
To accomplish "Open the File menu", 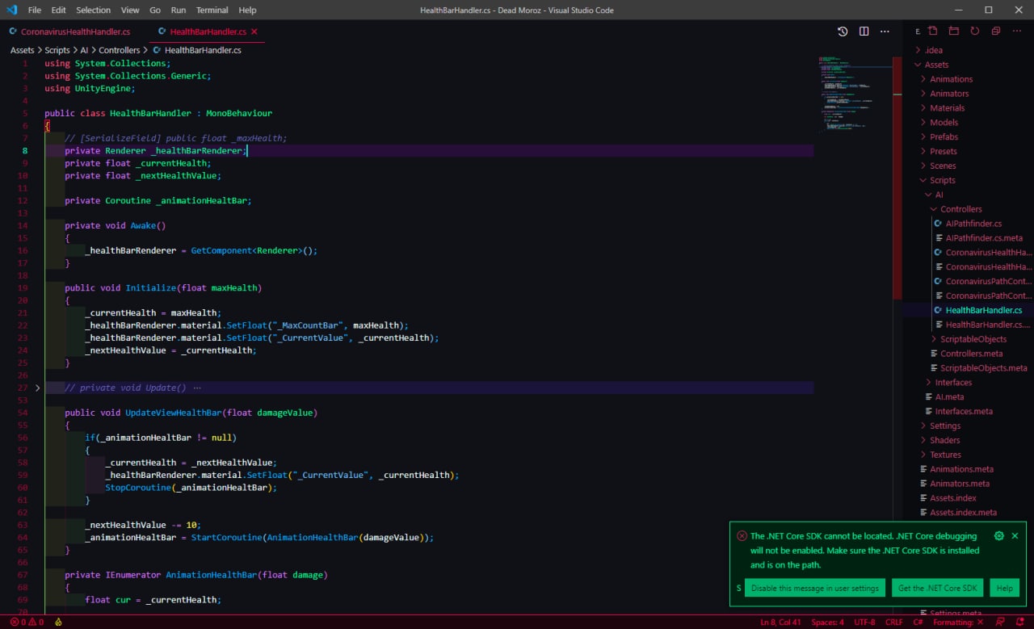I will (x=34, y=10).
